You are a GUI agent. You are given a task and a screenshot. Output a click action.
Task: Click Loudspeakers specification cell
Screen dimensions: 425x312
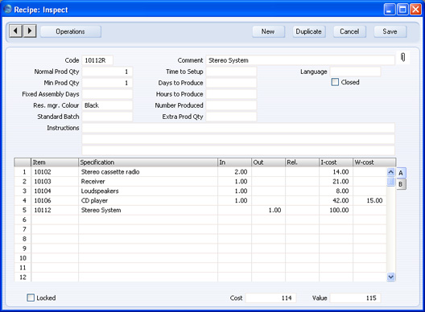pyautogui.click(x=148, y=191)
